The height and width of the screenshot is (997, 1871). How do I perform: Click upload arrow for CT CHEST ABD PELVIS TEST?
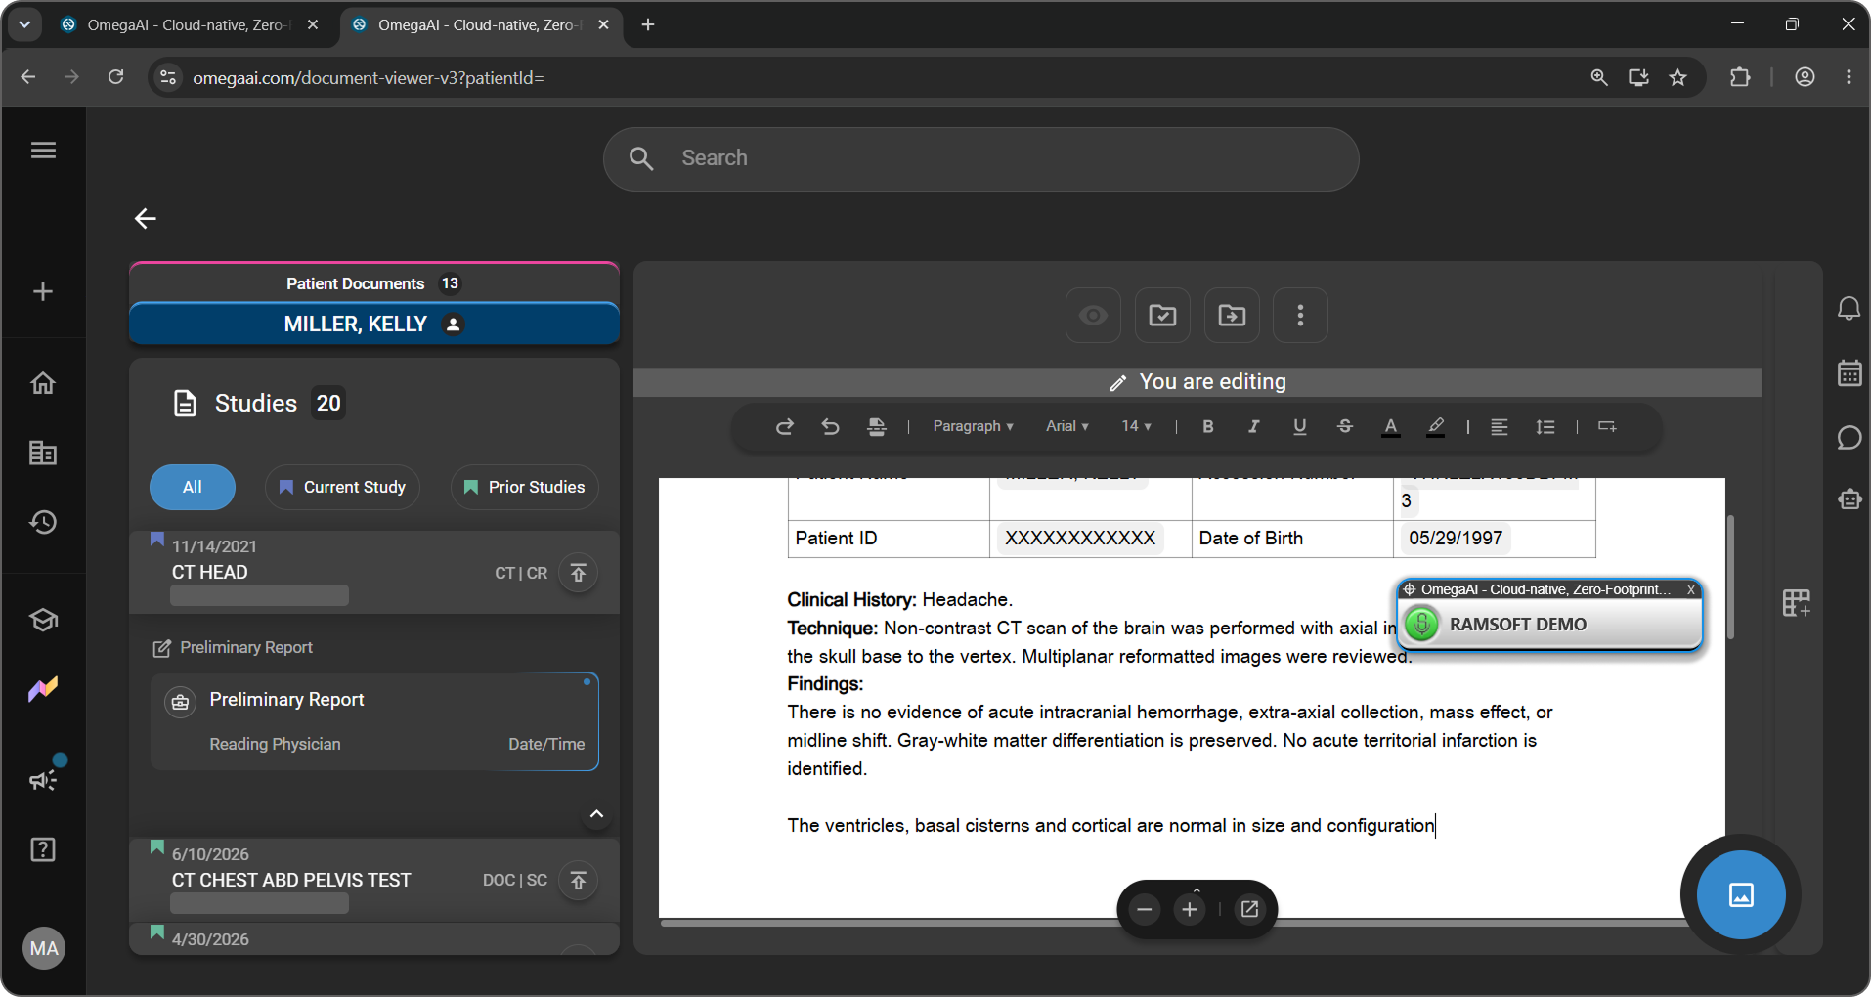click(578, 881)
